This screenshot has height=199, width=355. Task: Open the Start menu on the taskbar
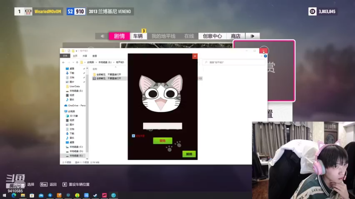pyautogui.click(x=4, y=195)
